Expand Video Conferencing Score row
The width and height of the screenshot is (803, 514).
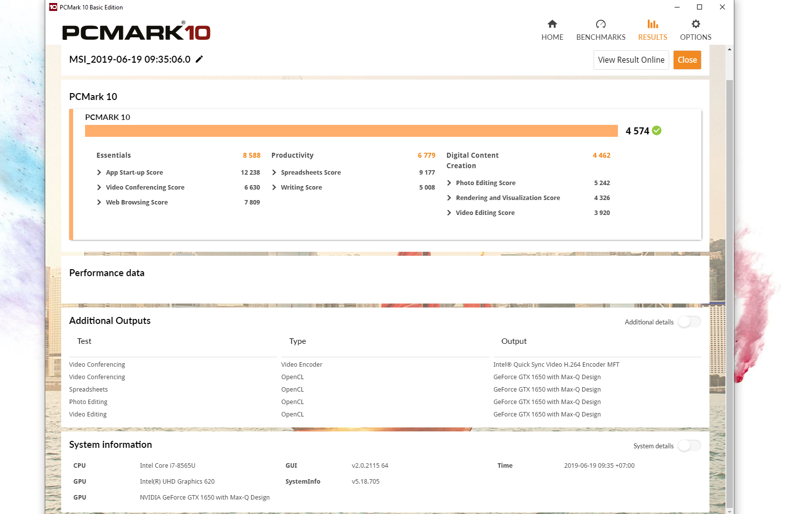point(99,187)
